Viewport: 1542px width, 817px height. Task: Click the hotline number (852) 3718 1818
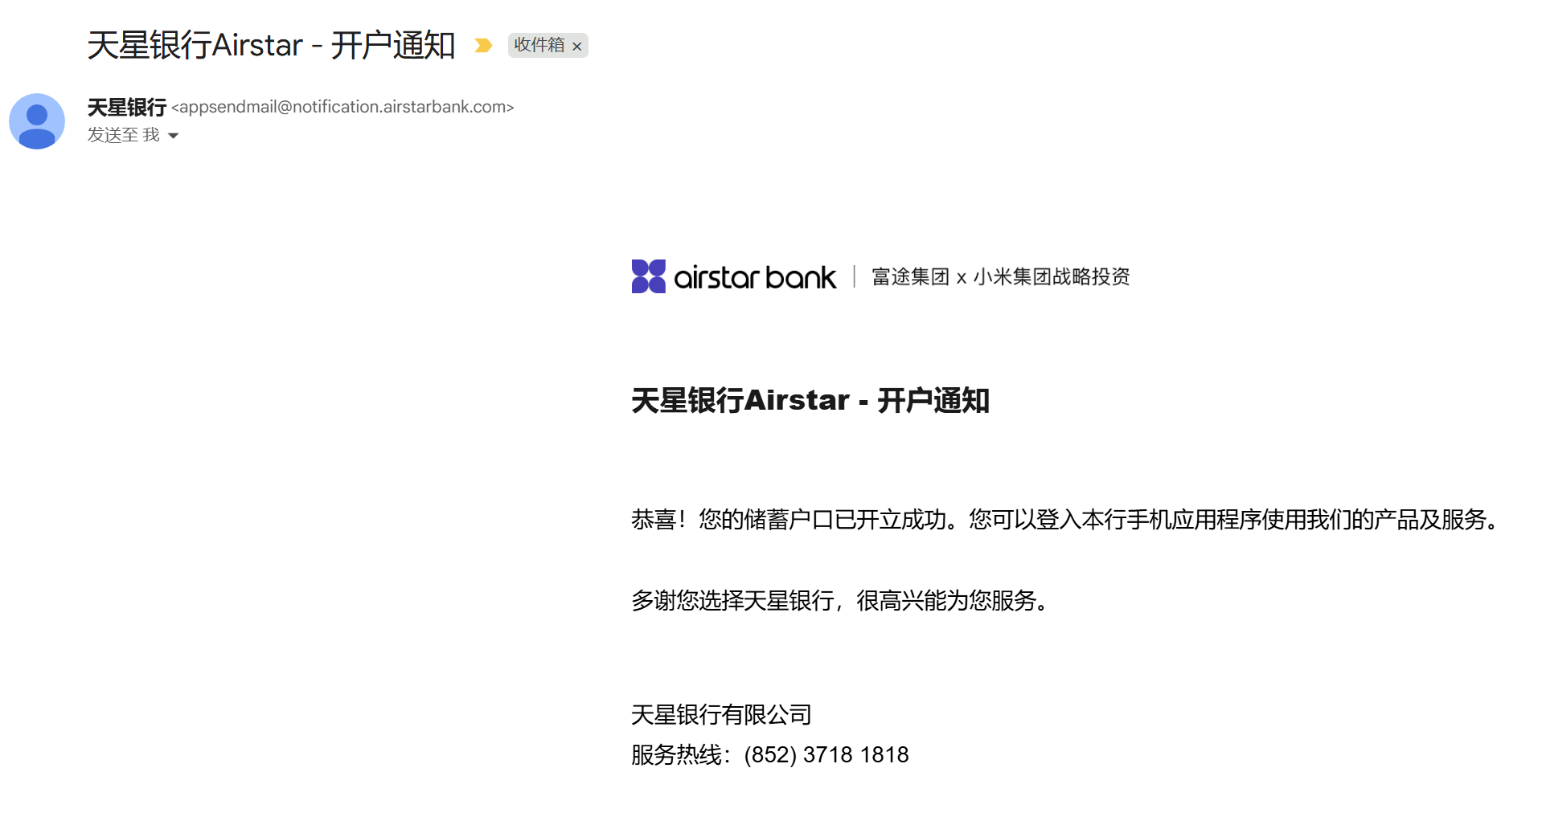[826, 755]
